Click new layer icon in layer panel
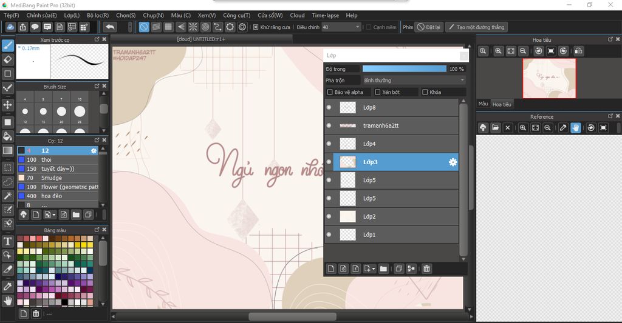Screen dimensions: 622x323 point(331,269)
